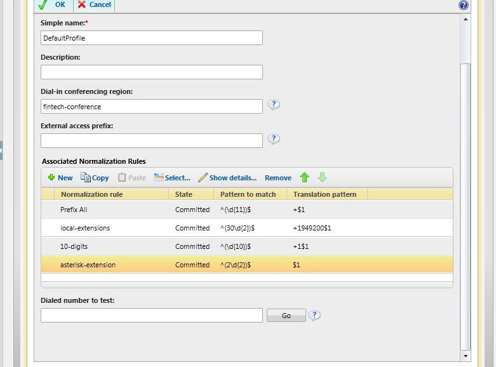Copy the selected normalization rule

tap(95, 178)
